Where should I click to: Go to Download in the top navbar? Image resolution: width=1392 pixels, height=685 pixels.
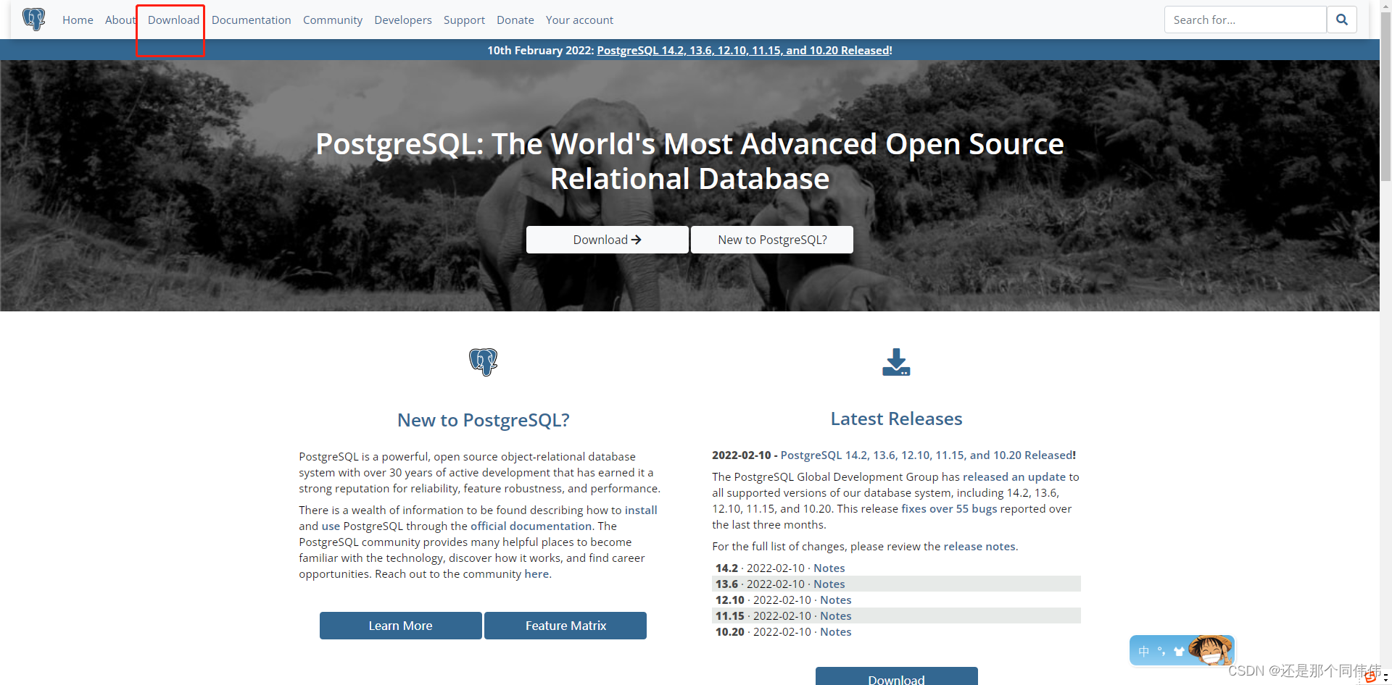point(173,20)
